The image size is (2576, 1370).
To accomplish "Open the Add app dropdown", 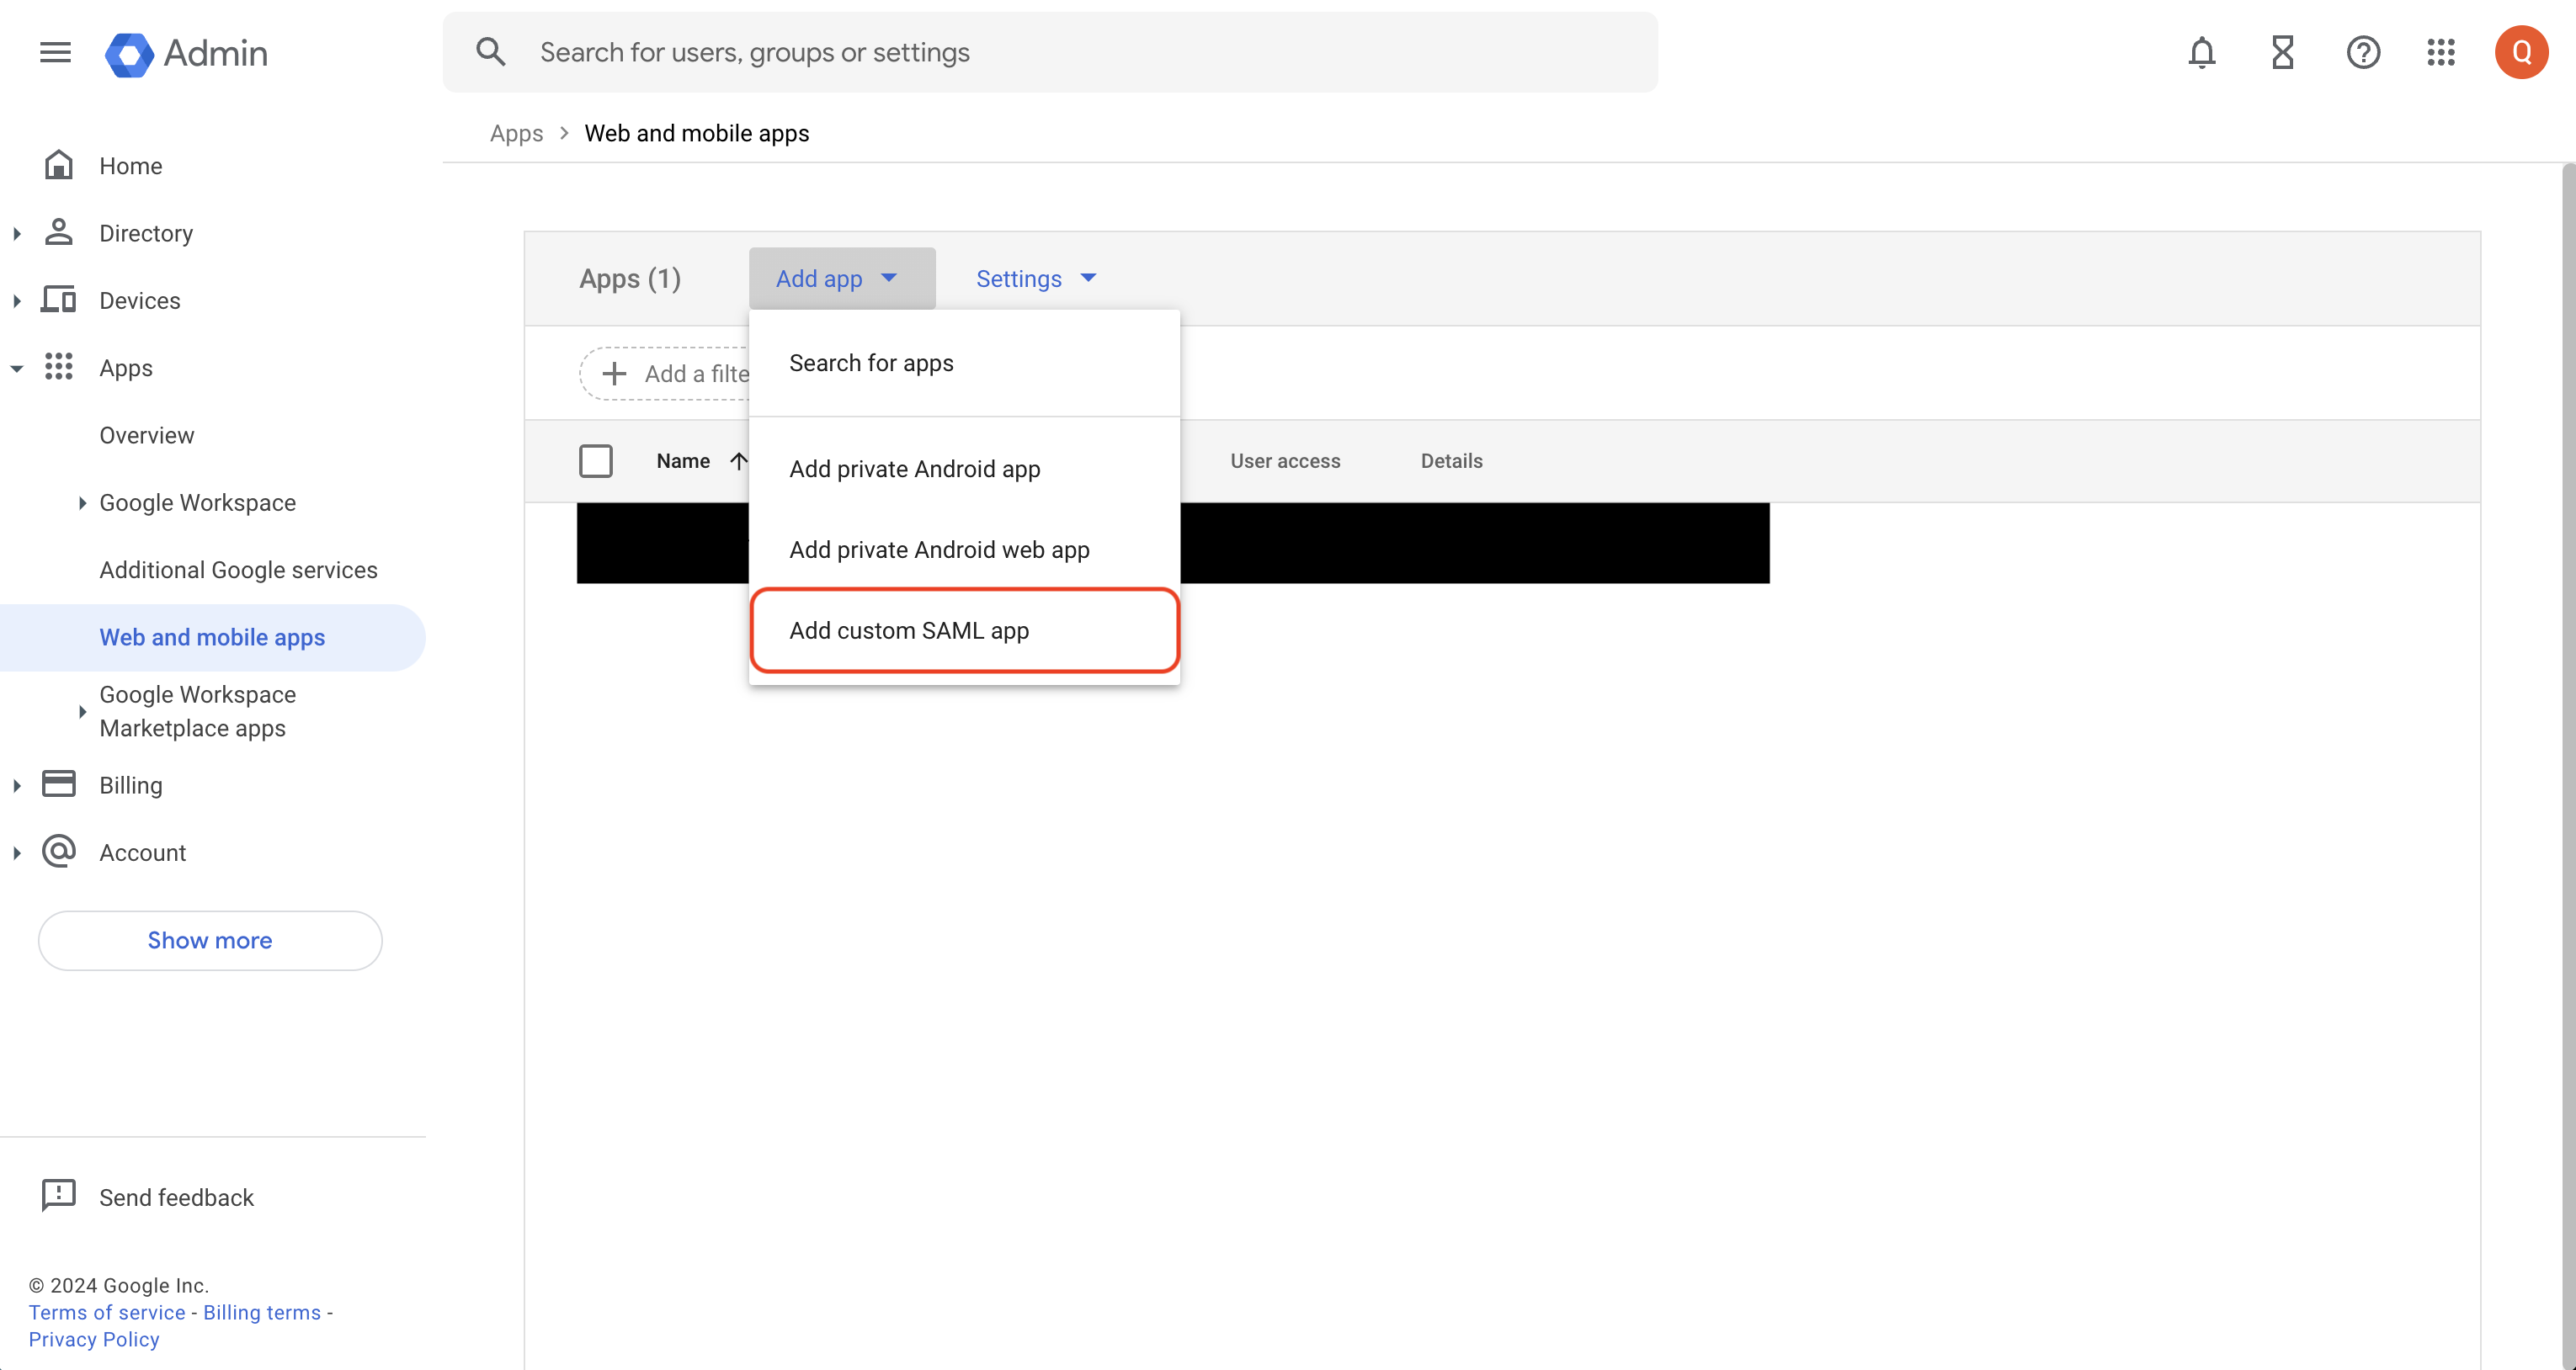I will coord(842,278).
